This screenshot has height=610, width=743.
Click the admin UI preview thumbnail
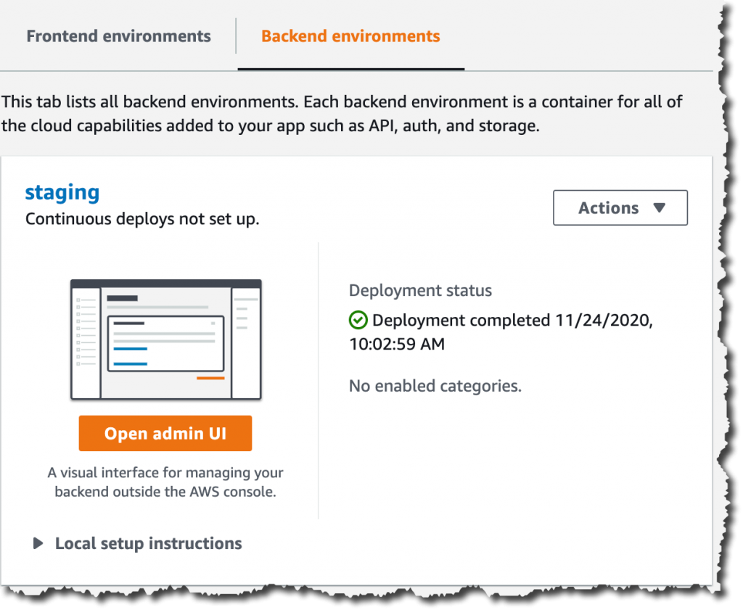pyautogui.click(x=166, y=339)
